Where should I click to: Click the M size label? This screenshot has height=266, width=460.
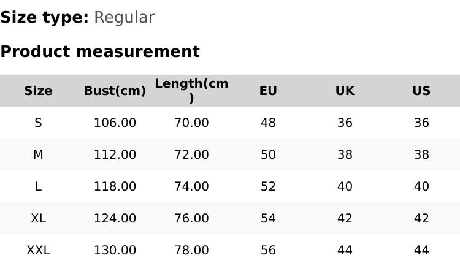click(x=38, y=154)
